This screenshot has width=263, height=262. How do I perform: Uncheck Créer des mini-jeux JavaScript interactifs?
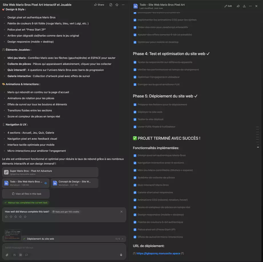(x=135, y=27)
